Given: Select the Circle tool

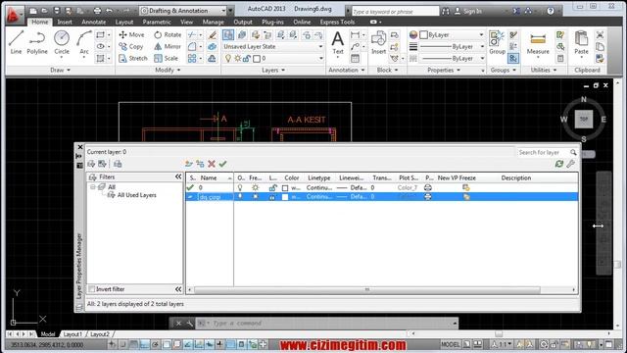Looking at the screenshot, I should (x=62, y=42).
